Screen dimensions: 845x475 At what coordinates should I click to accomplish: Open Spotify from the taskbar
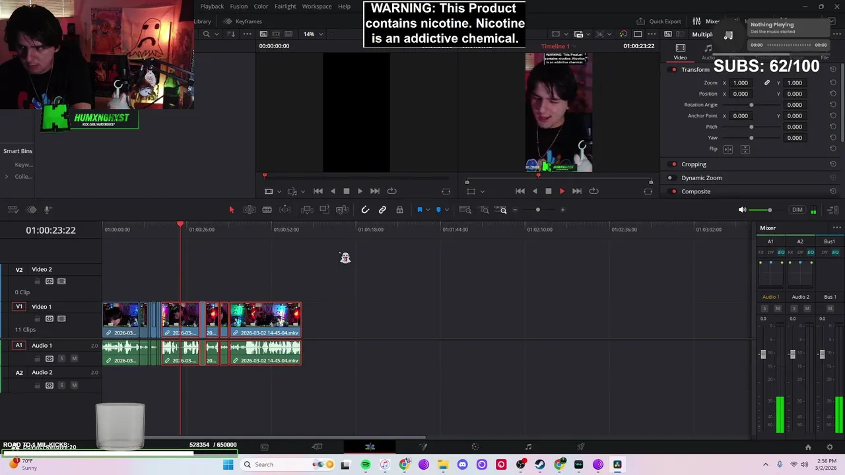click(366, 464)
